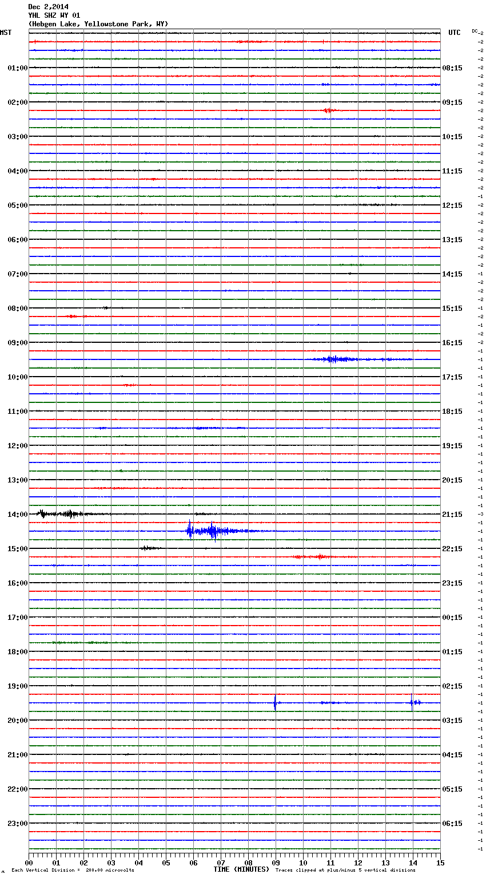486x878 pixels.
Task: Select the black tremor on the 14:00 trace
Action: tap(57, 514)
